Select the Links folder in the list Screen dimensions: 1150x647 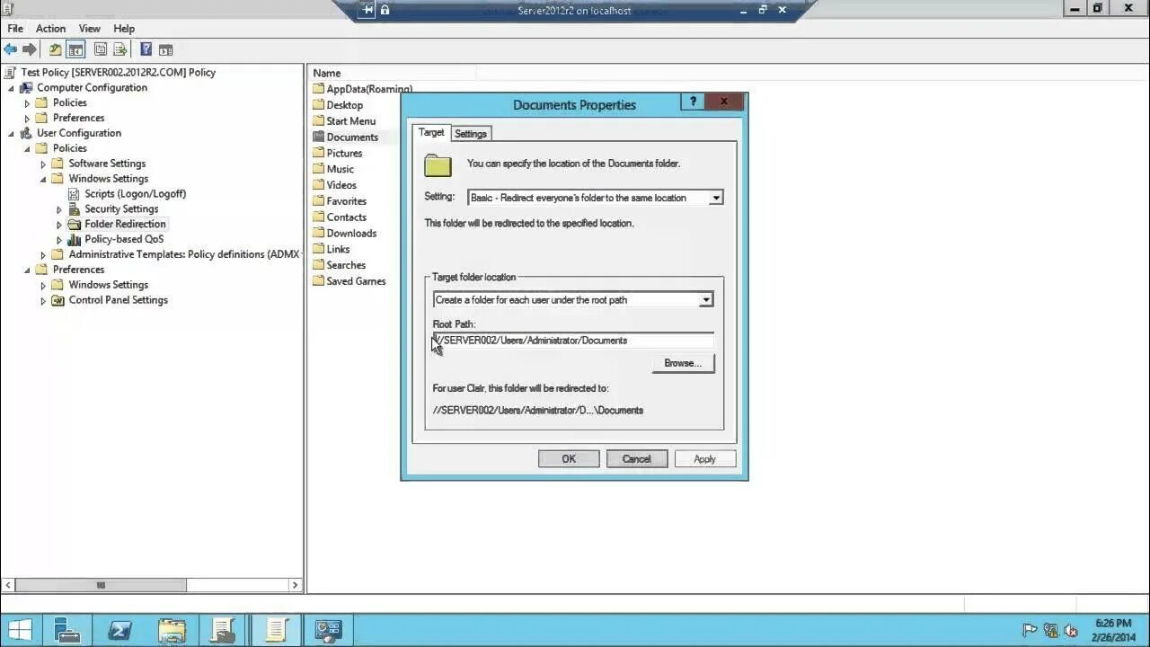[x=332, y=250]
